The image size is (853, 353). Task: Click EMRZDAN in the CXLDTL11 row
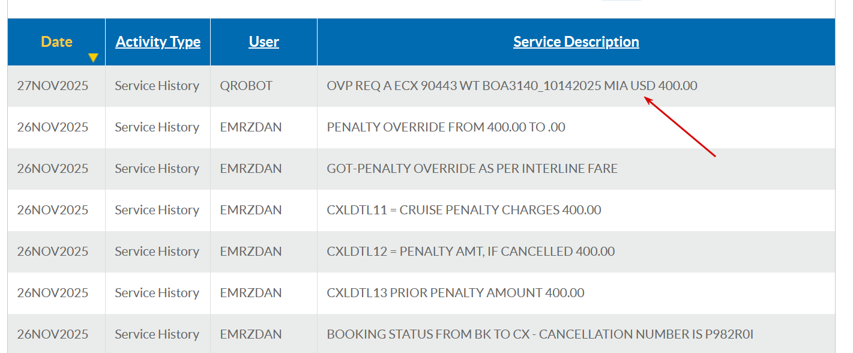click(x=250, y=210)
